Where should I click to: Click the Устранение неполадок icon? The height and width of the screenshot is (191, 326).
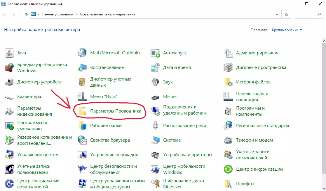82,155
